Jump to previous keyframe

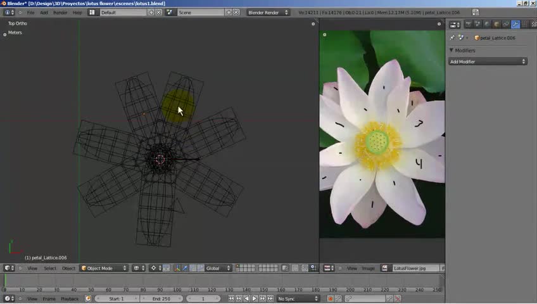pyautogui.click(x=239, y=298)
